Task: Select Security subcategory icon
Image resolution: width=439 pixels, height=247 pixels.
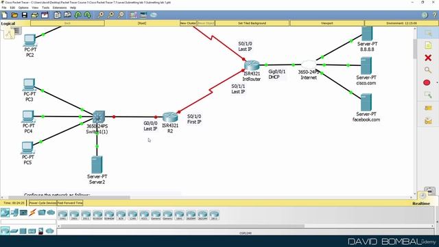Action: tap(41, 231)
